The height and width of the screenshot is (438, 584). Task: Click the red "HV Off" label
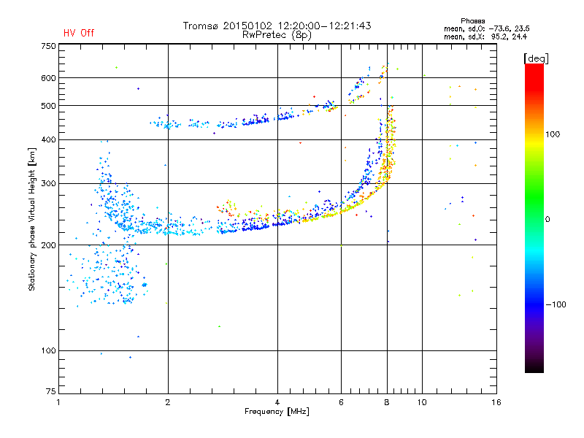[x=79, y=33]
